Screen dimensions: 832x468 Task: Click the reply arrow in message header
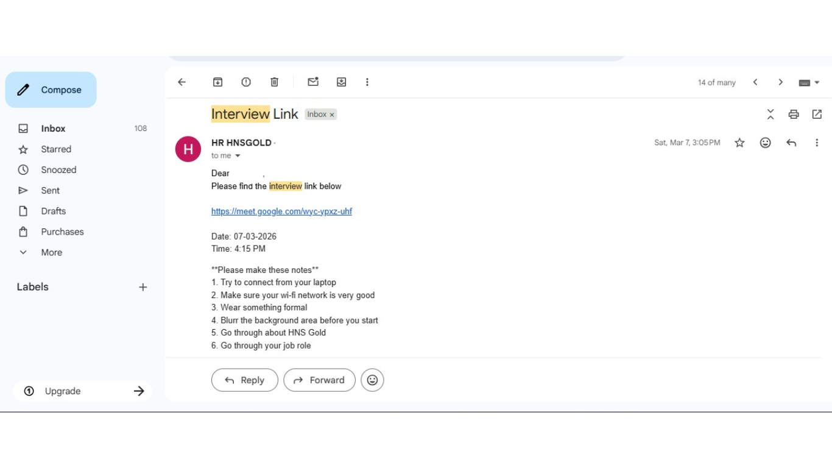(x=791, y=143)
